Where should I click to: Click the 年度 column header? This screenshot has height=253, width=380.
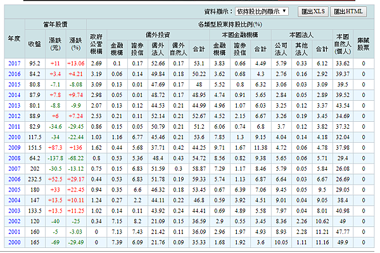pyautogui.click(x=15, y=39)
